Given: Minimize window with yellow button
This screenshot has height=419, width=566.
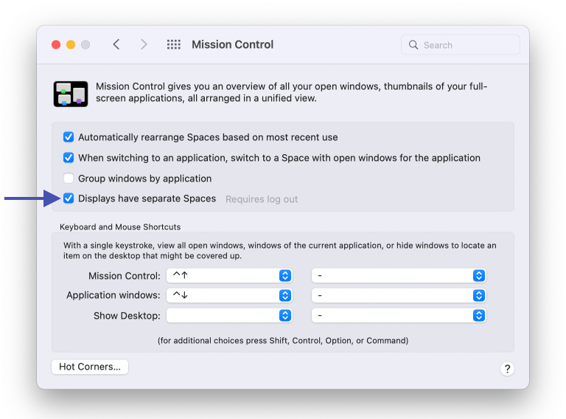Looking at the screenshot, I should [x=71, y=44].
